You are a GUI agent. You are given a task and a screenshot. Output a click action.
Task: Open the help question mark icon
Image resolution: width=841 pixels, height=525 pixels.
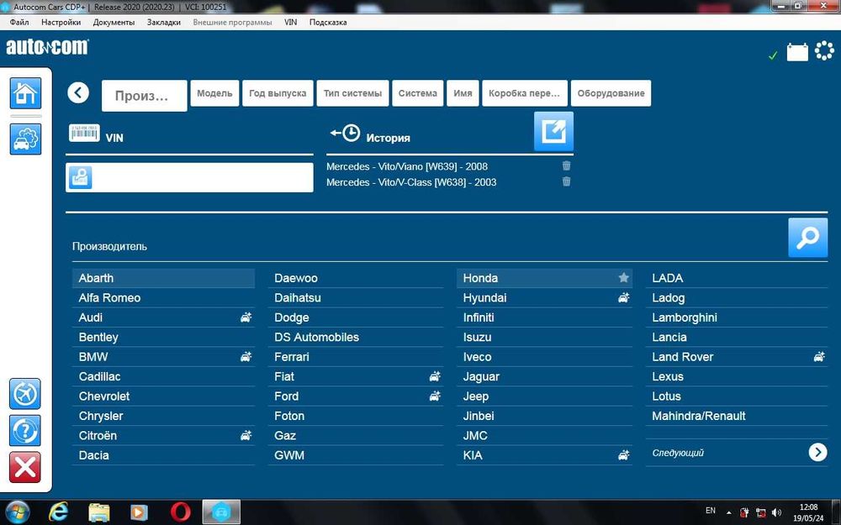click(24, 430)
